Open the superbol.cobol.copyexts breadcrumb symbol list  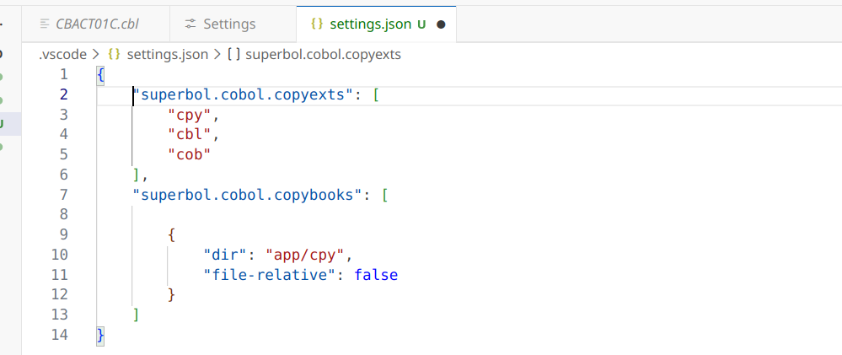(323, 54)
